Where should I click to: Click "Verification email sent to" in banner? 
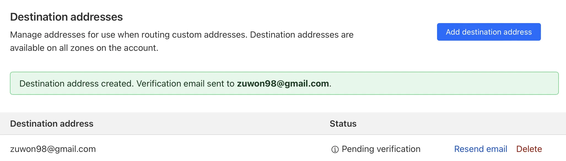coord(185,84)
